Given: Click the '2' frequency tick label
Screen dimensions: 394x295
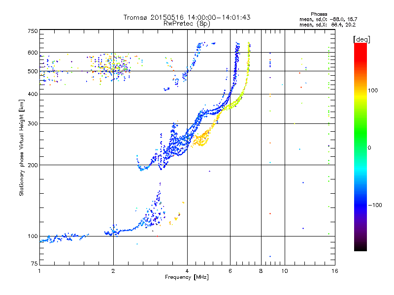Looking at the screenshot, I should [113, 271].
